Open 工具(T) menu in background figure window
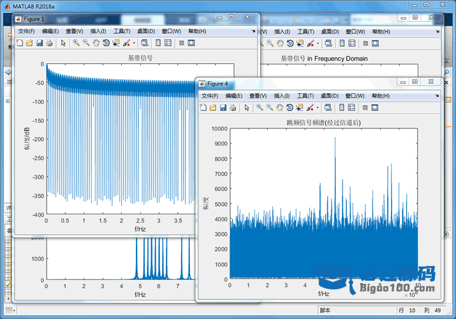456x319 pixels. (305, 31)
